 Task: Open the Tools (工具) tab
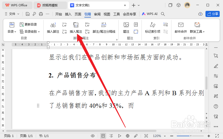click(117, 14)
